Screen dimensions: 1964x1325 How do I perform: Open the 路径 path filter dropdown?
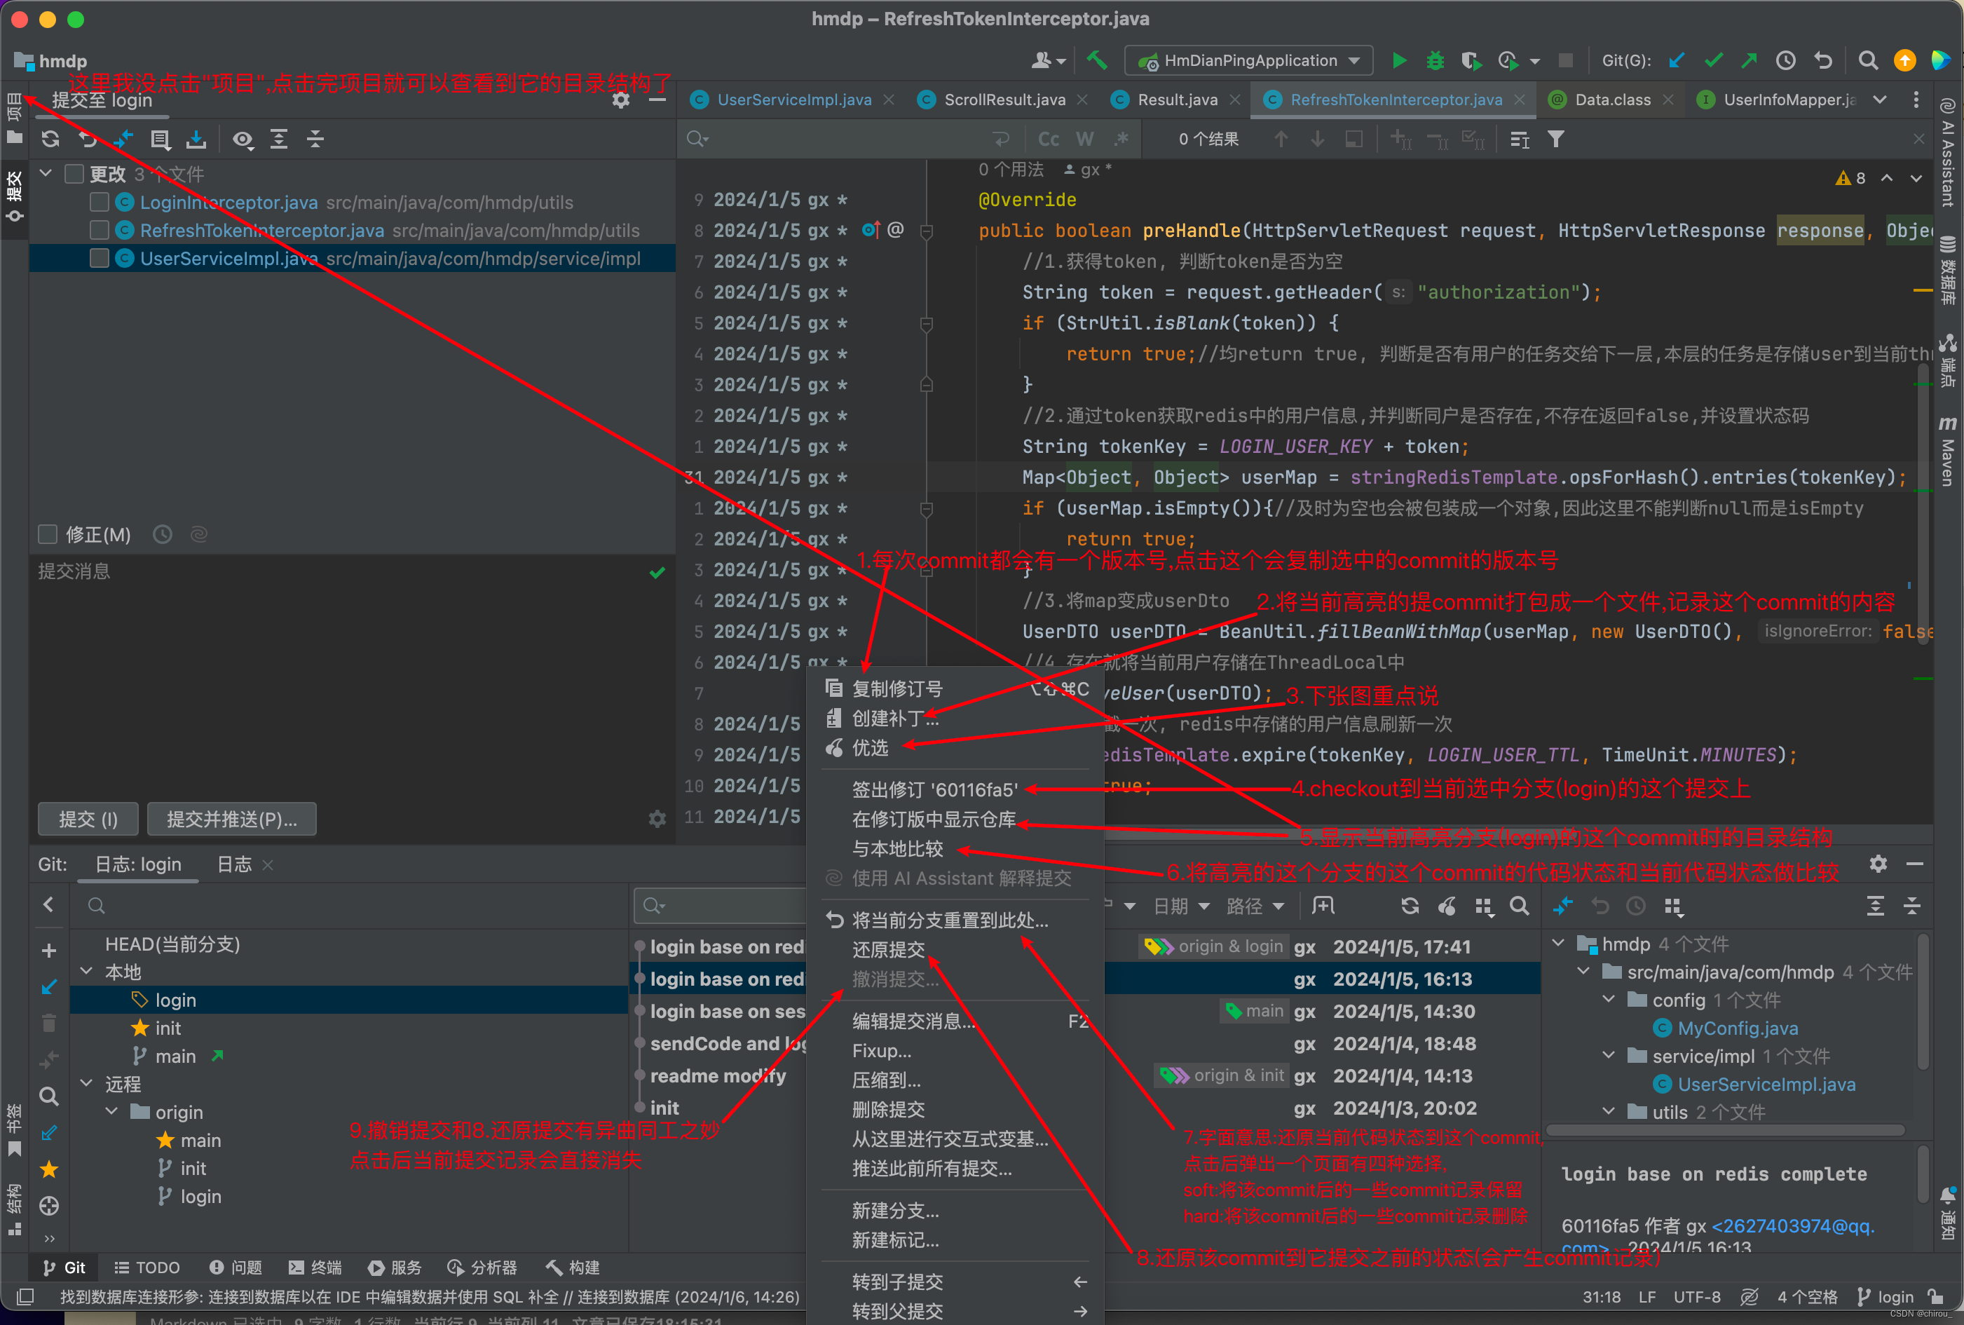coord(1255,906)
